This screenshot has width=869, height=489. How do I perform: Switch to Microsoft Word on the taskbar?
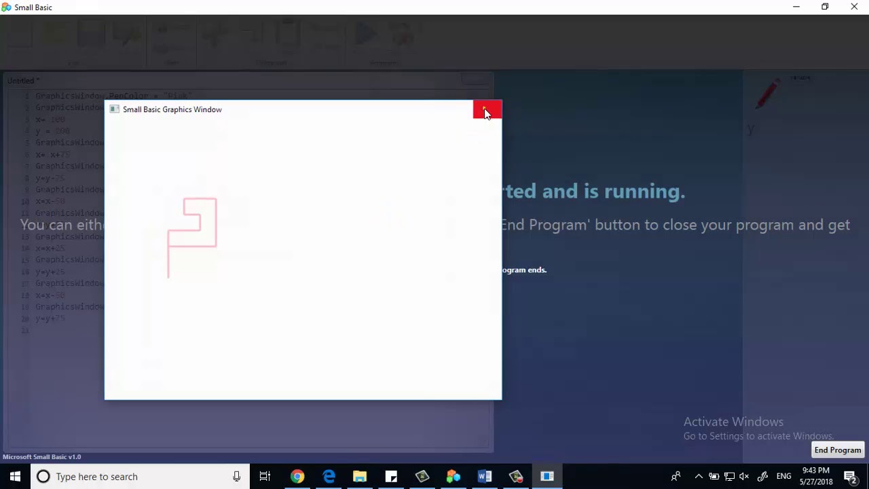485,477
